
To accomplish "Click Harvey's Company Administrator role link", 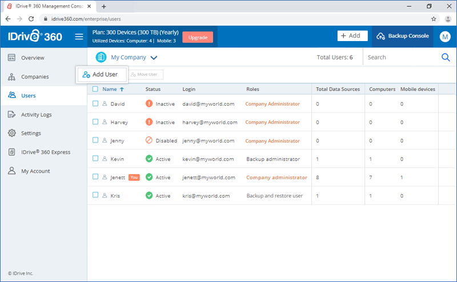I will 272,122.
